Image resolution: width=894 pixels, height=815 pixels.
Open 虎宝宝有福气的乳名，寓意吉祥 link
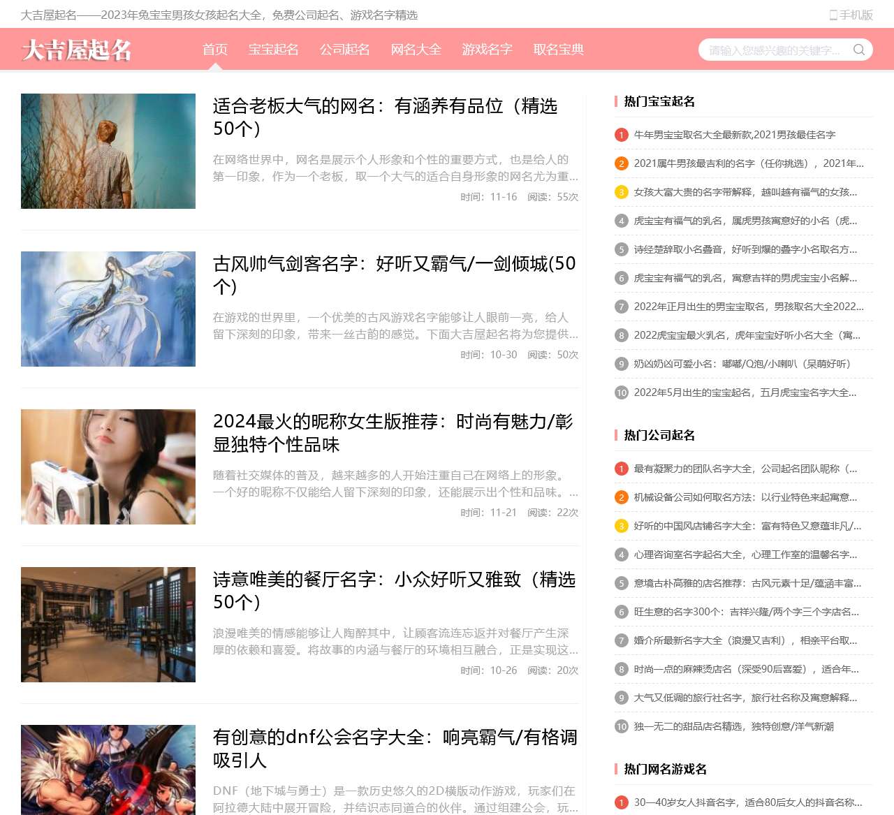point(745,278)
